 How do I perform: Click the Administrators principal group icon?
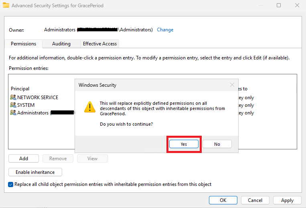coord(13,113)
